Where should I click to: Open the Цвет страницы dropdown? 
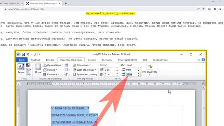[x=84, y=70]
